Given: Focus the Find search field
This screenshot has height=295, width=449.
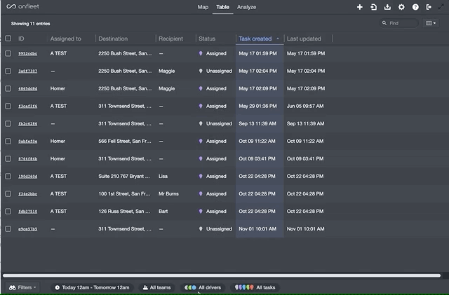Looking at the screenshot, I should point(399,23).
